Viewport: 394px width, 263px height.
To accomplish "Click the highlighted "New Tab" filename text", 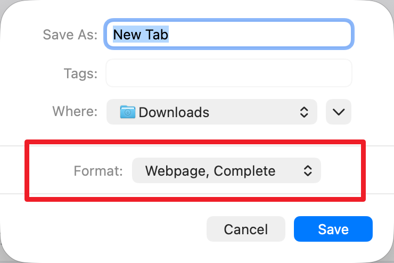I will click(141, 35).
